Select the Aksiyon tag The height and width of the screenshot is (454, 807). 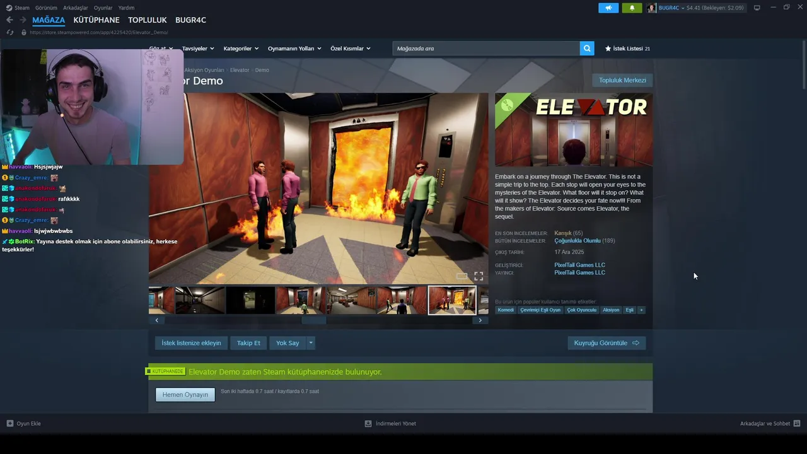click(611, 310)
